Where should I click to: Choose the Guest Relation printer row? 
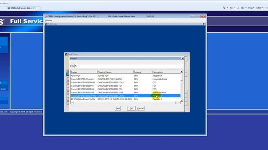[126, 92]
